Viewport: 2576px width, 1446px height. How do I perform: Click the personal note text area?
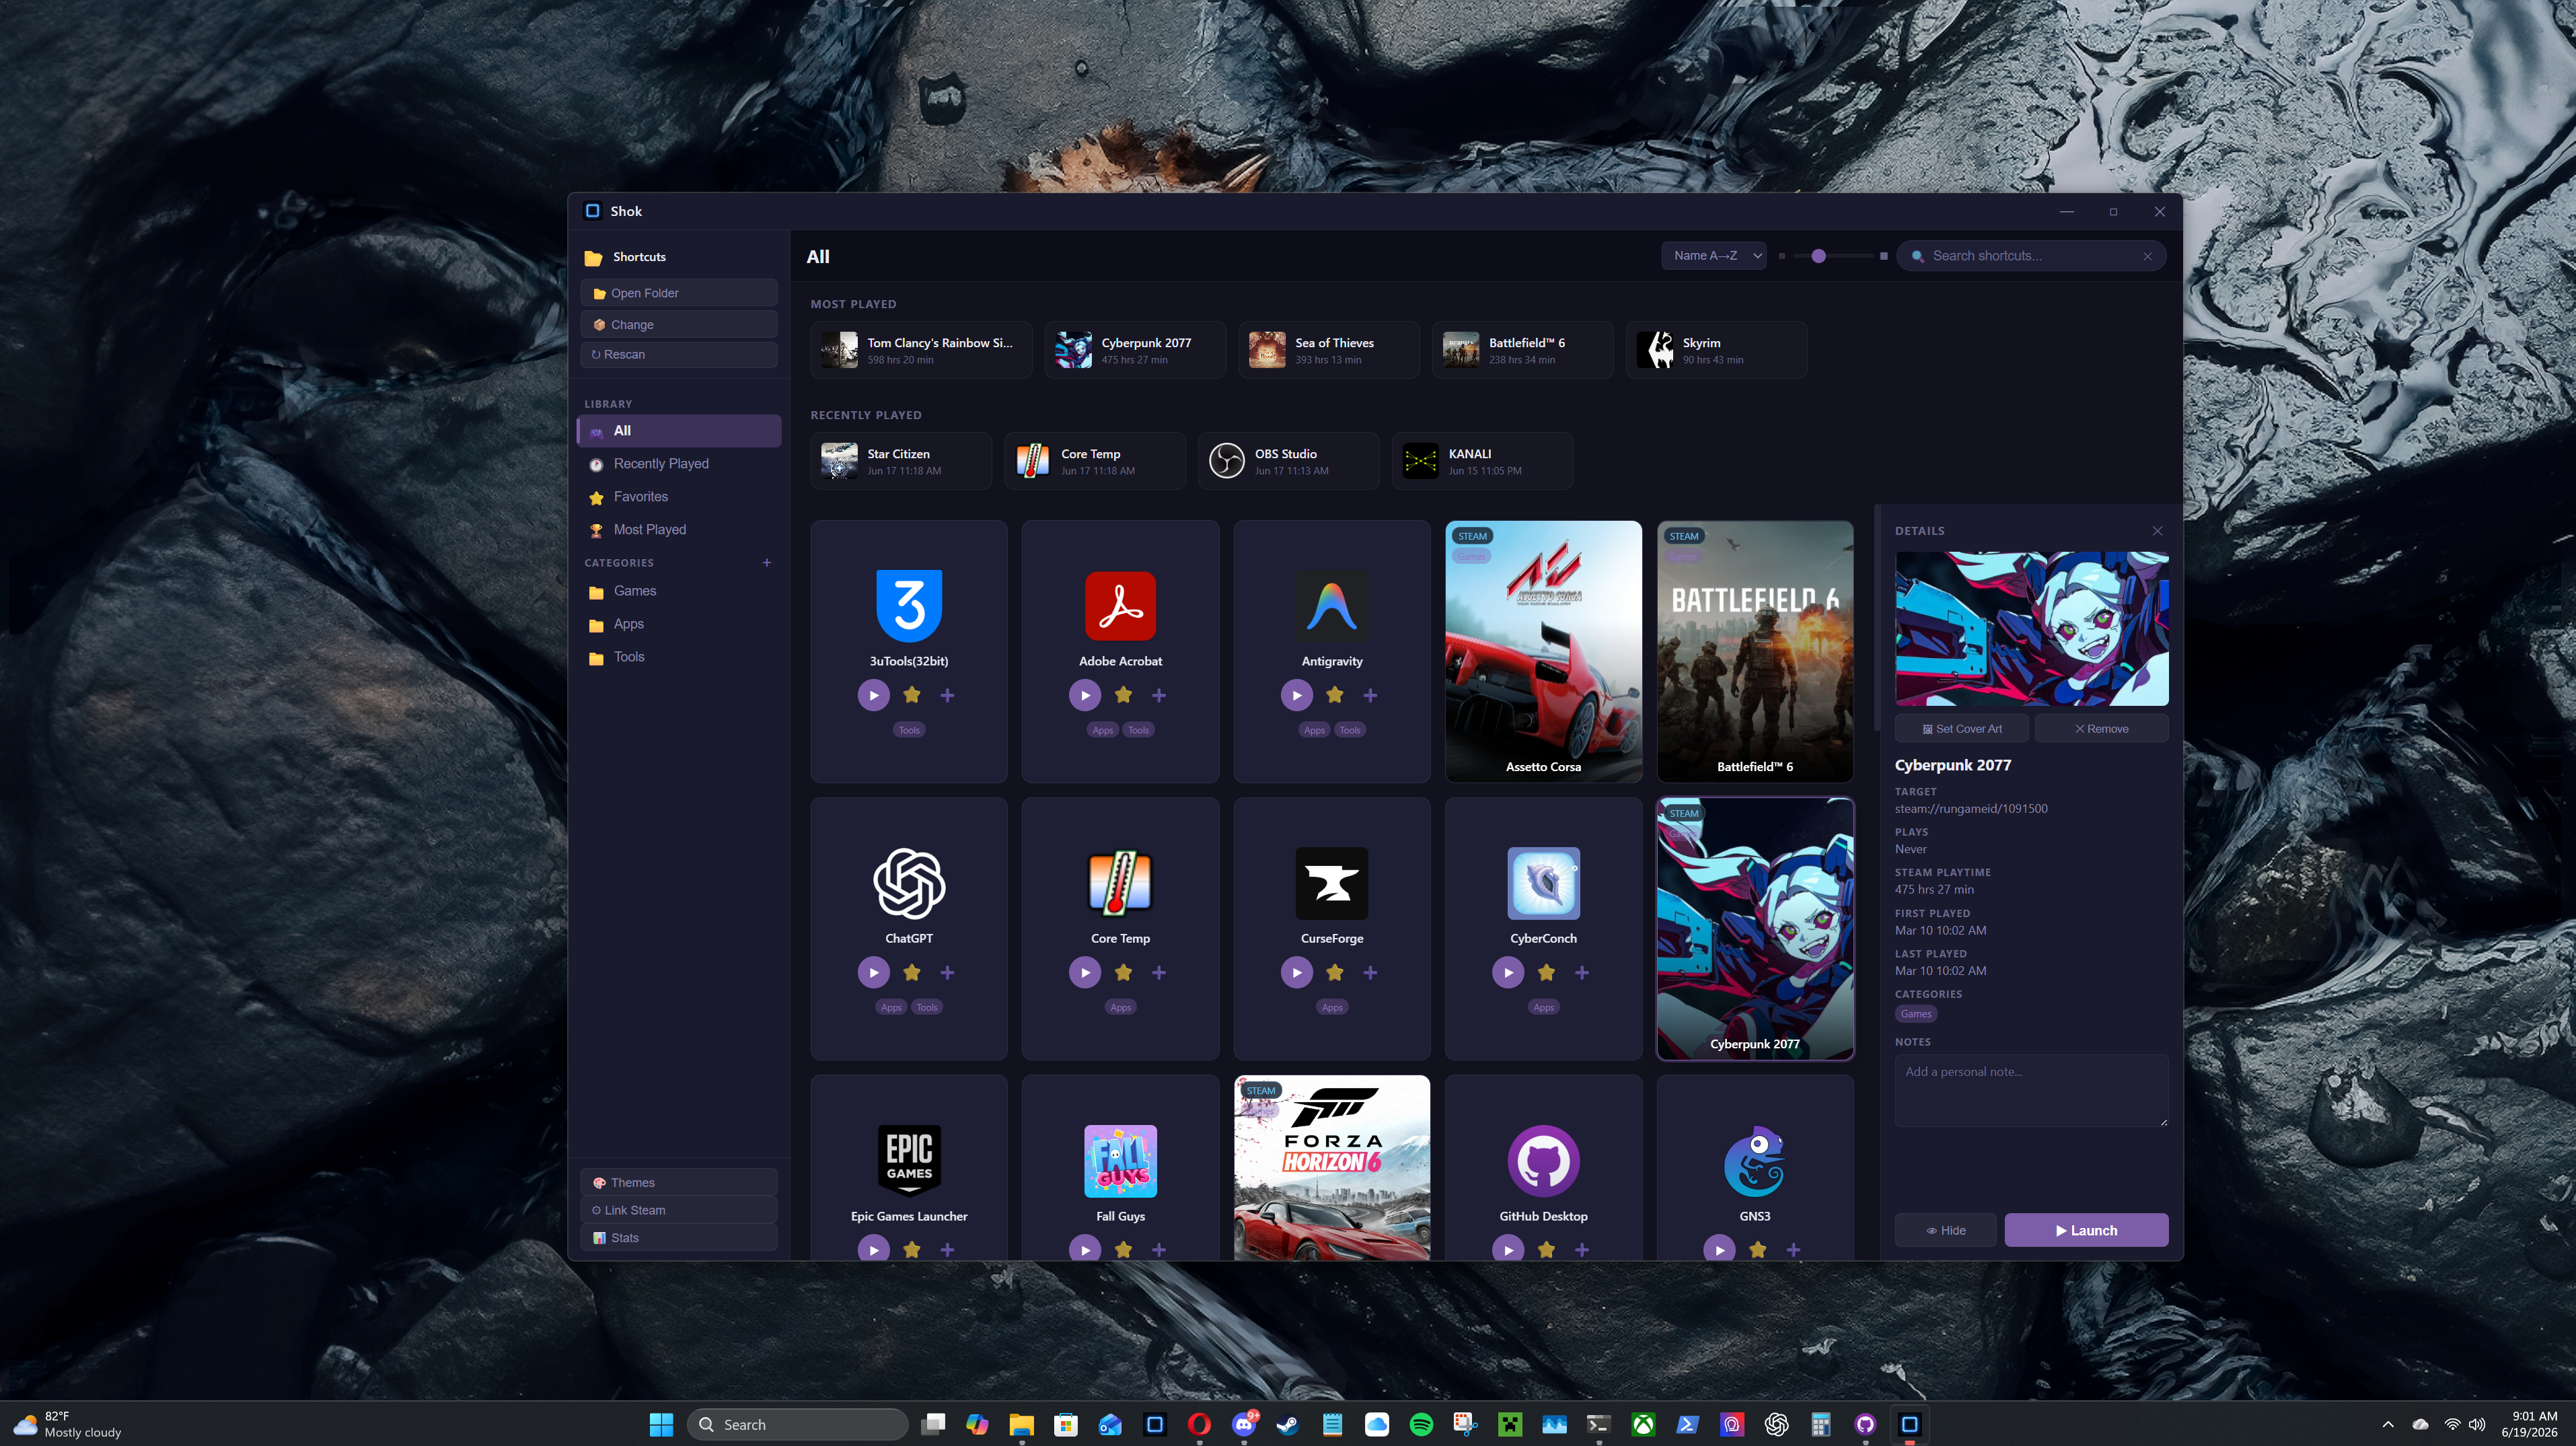click(2031, 1091)
